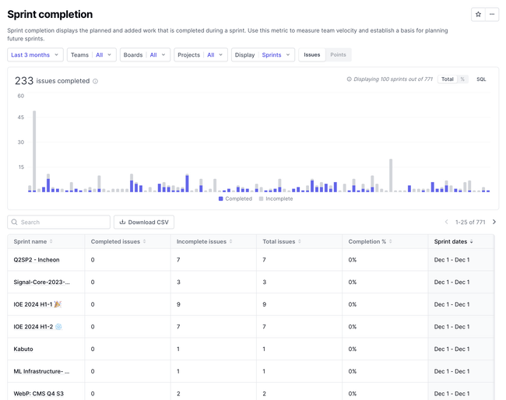
Task: Go to the next page of results
Action: [494, 222]
